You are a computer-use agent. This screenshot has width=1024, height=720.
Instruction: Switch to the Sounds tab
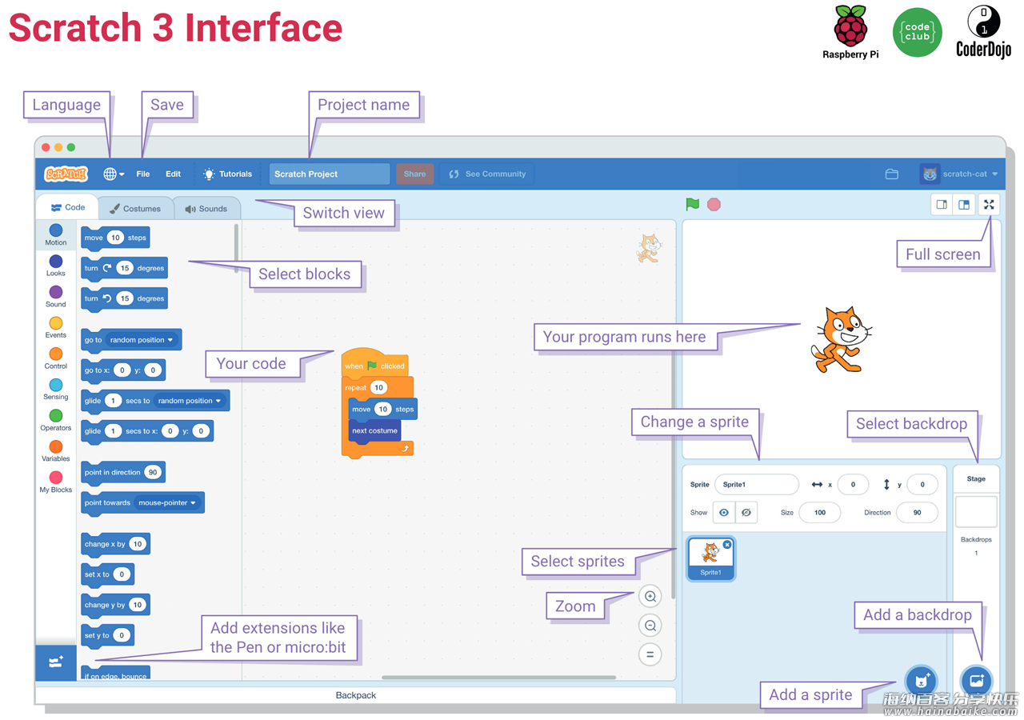206,208
